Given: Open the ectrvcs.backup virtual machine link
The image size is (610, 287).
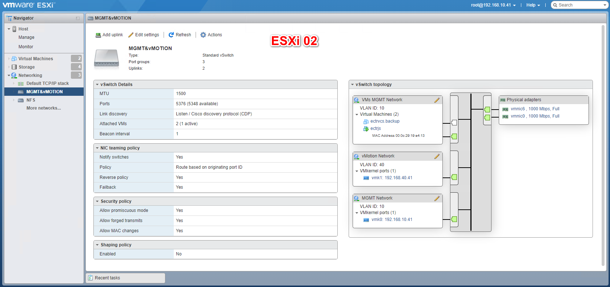Looking at the screenshot, I should [x=385, y=121].
